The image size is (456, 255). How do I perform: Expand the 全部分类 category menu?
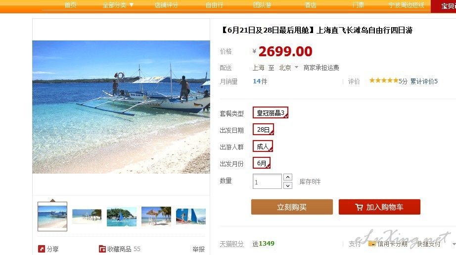point(118,5)
